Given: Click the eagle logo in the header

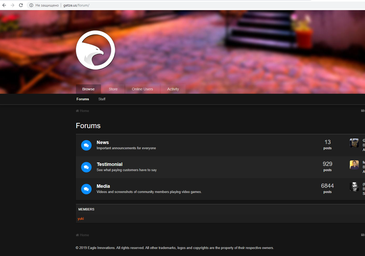Looking at the screenshot, I should (x=95, y=50).
